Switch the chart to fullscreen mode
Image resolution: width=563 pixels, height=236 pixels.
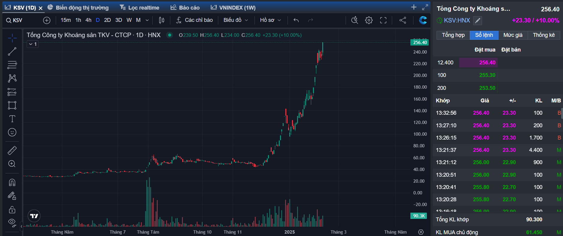[383, 20]
